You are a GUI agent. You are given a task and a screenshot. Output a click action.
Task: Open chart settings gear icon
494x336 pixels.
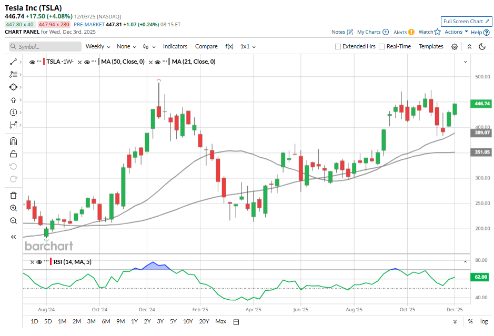[455, 47]
